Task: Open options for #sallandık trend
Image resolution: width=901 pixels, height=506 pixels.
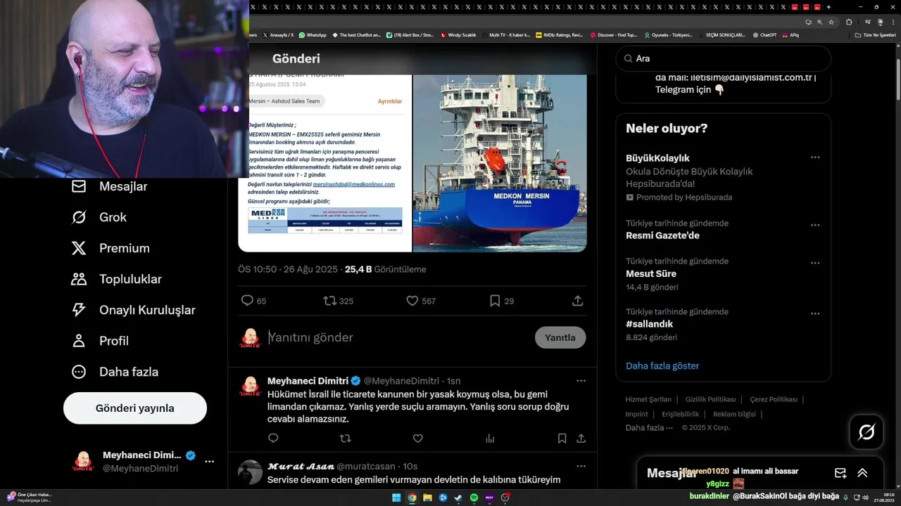Action: tap(815, 313)
